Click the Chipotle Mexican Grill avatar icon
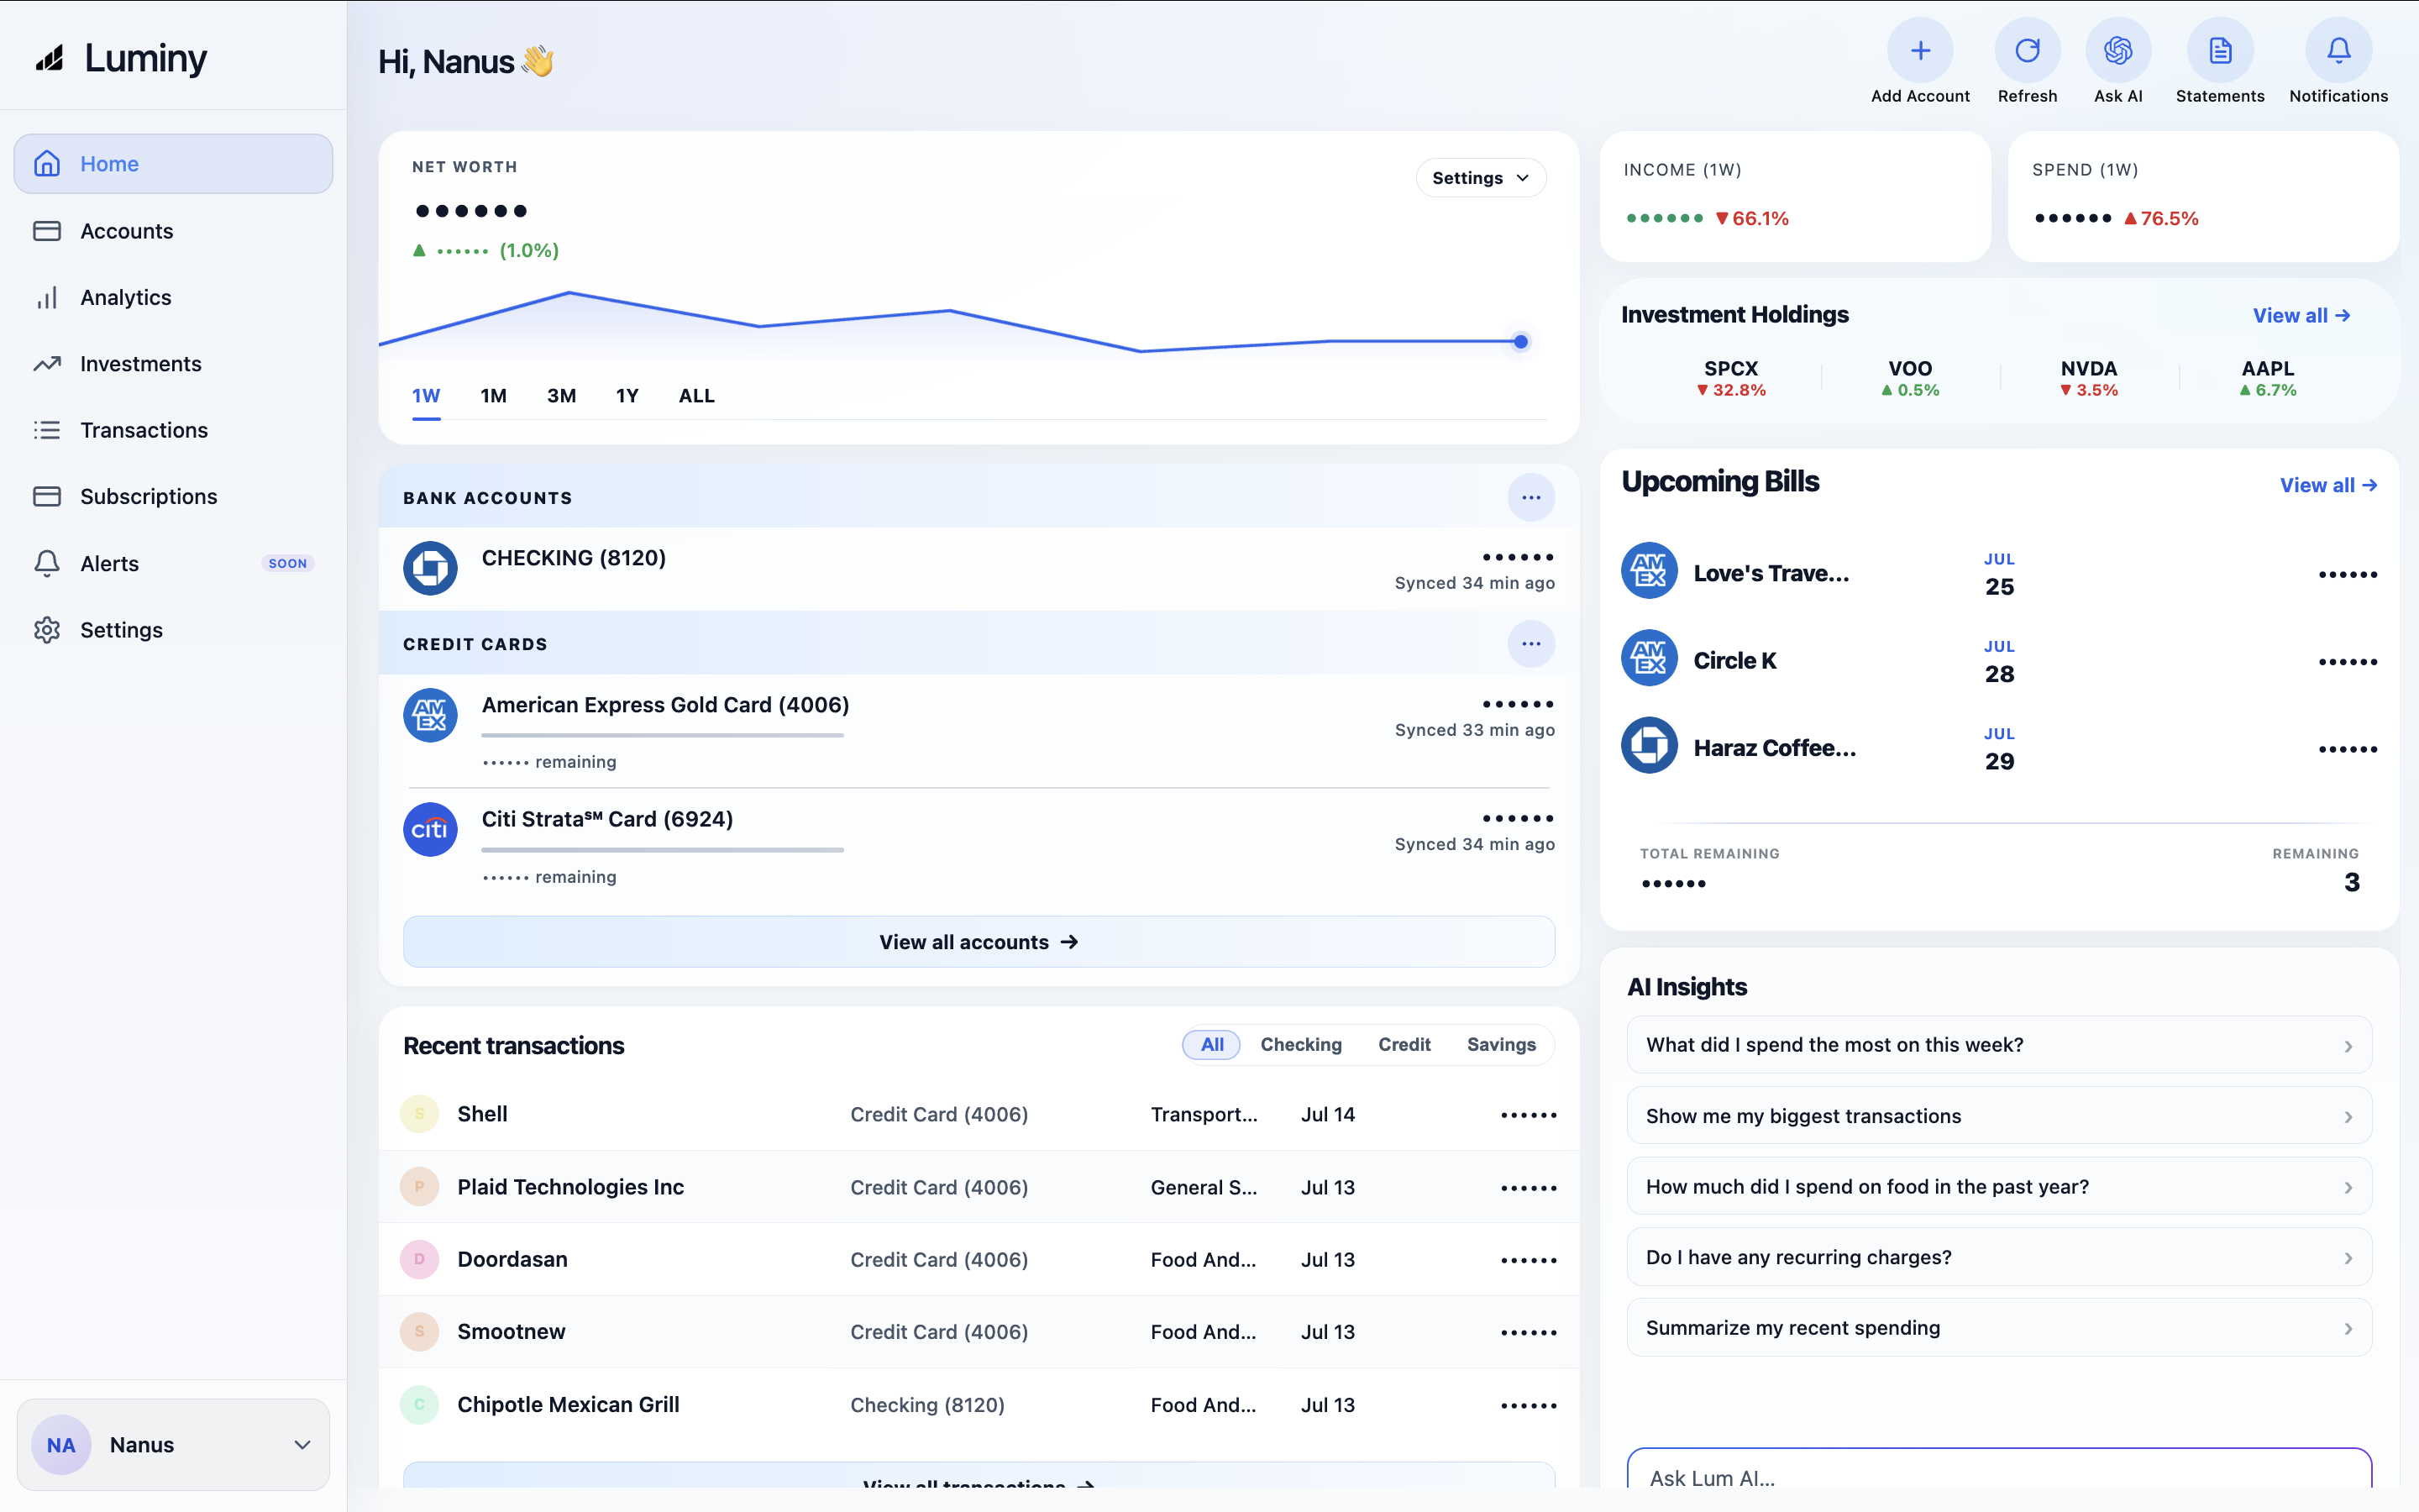This screenshot has width=2419, height=1512. [x=420, y=1404]
